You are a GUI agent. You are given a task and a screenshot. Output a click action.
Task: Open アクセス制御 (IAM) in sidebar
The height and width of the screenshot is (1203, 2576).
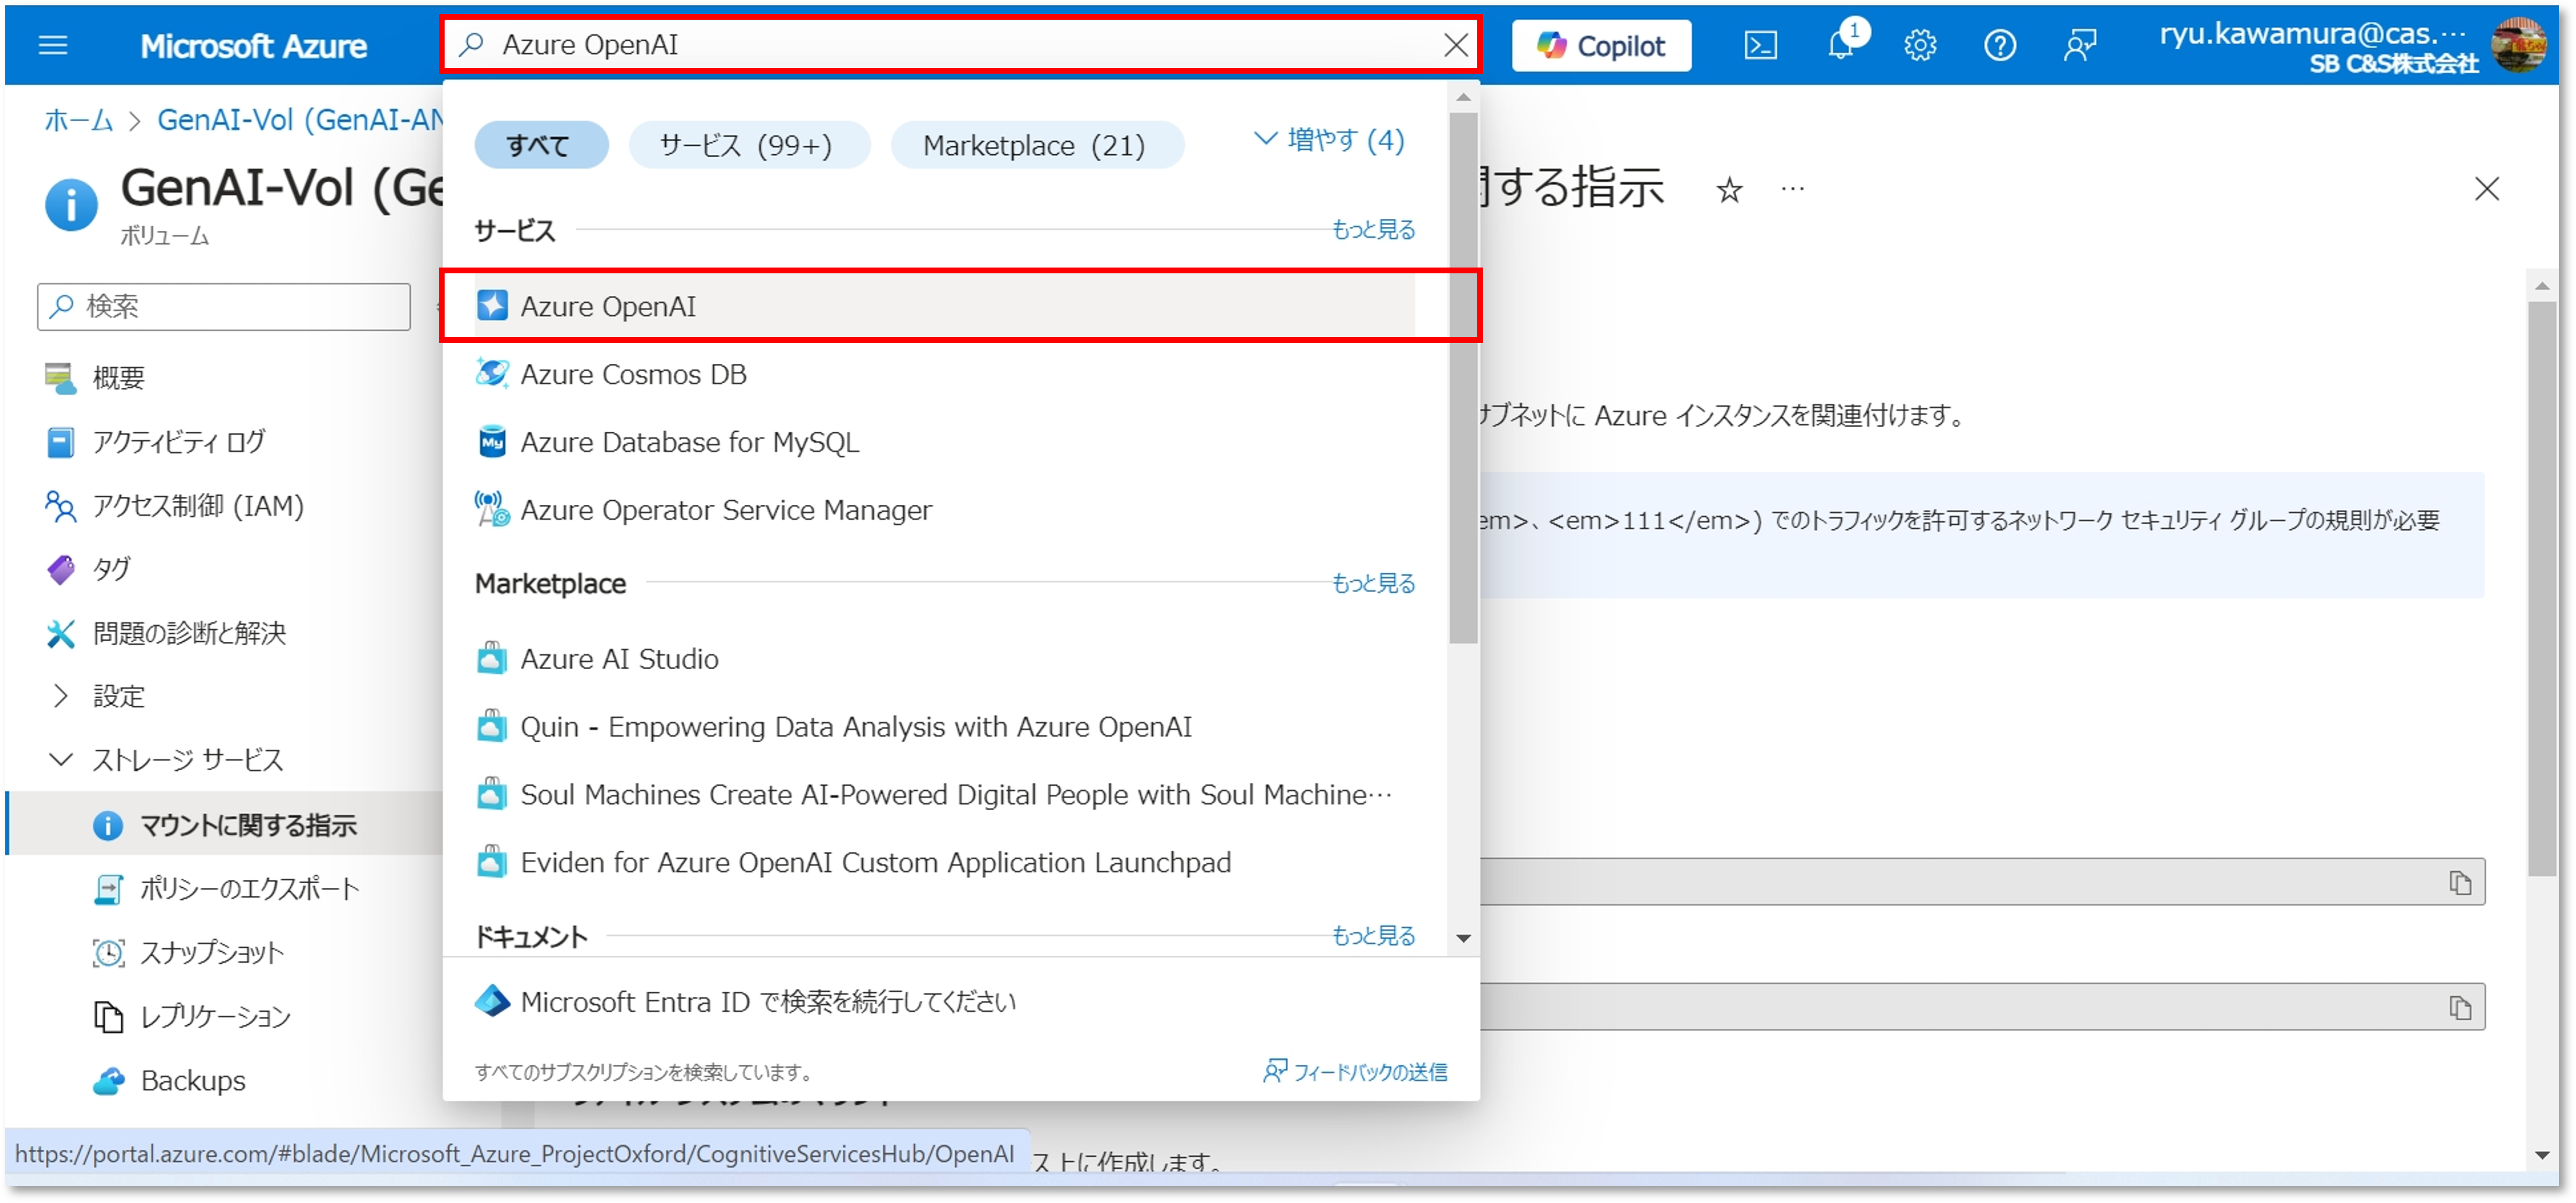pyautogui.click(x=198, y=506)
